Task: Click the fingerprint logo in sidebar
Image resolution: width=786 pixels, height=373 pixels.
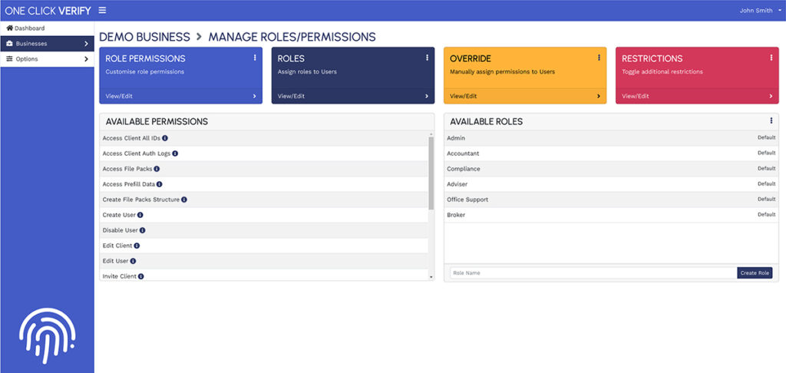Action: pyautogui.click(x=47, y=336)
